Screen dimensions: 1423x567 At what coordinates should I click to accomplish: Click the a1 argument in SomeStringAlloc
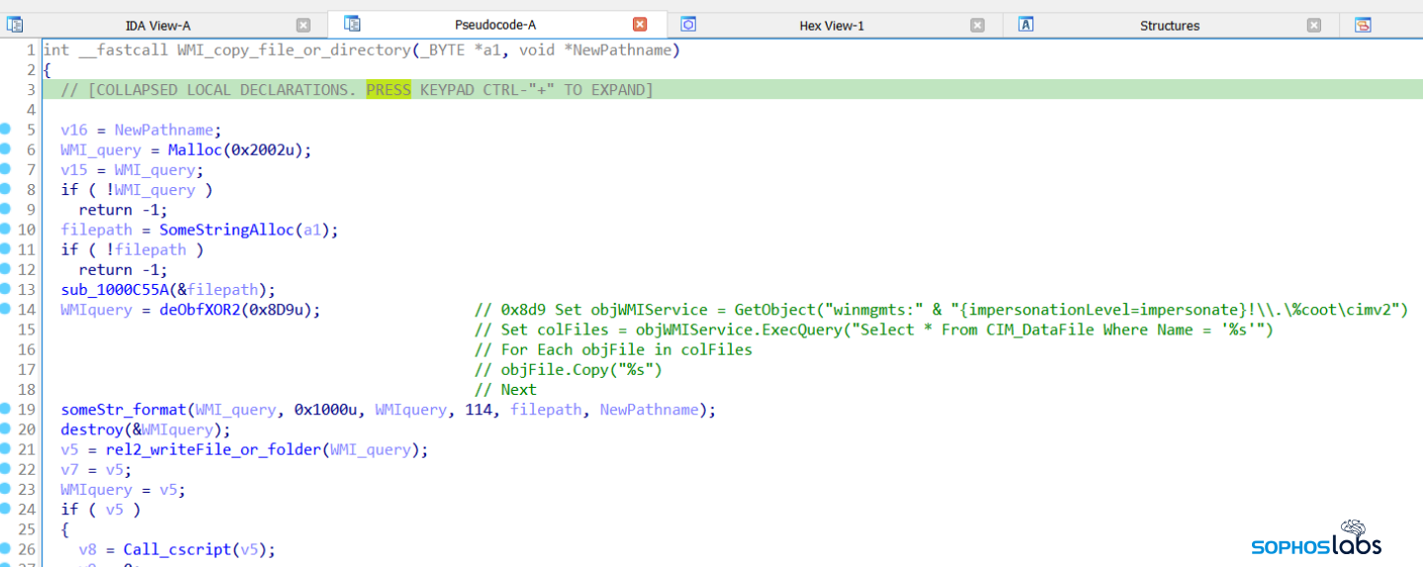point(311,231)
